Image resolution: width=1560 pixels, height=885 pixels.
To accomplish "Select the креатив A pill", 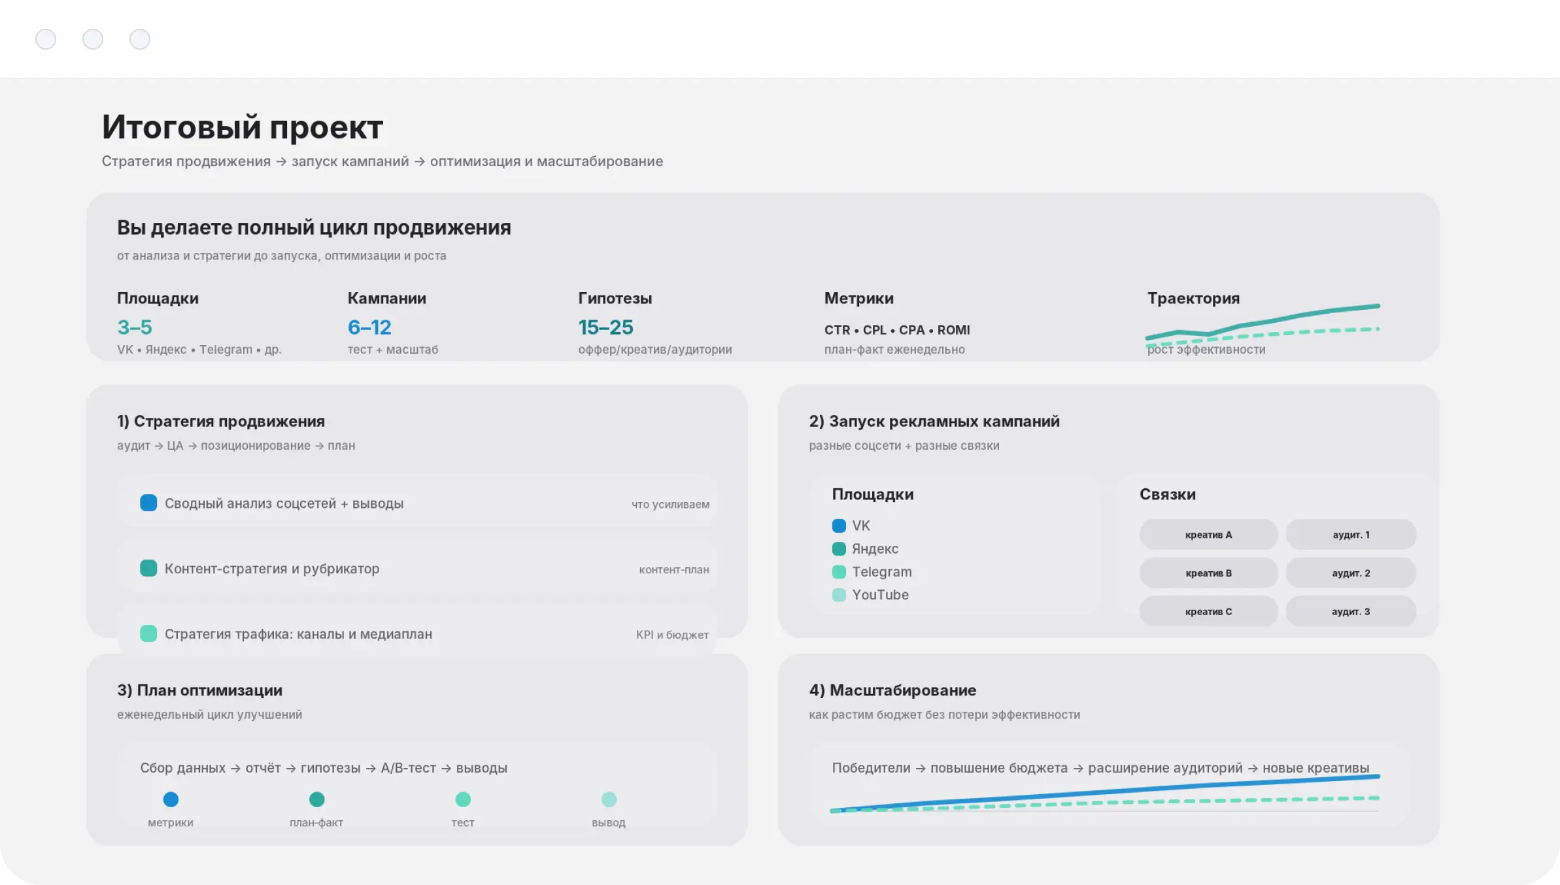I will (1208, 535).
